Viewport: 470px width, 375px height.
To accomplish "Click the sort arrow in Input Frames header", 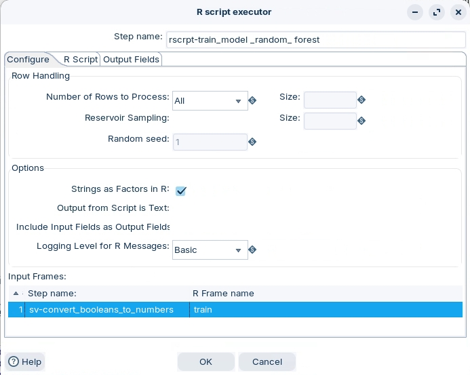I will [x=16, y=294].
